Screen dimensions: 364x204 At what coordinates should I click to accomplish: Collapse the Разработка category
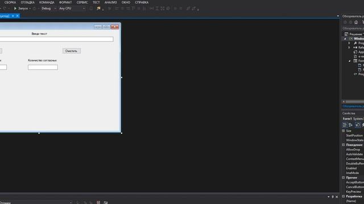(344, 197)
